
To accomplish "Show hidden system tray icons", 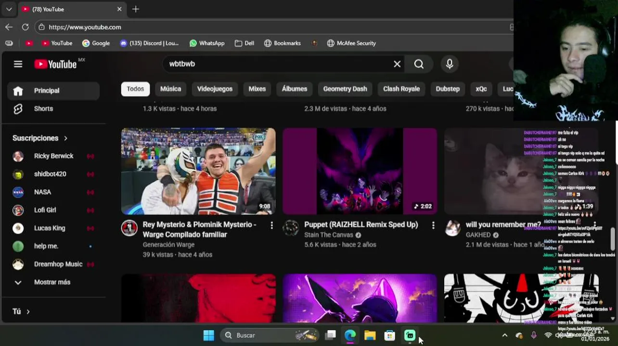I will pyautogui.click(x=504, y=335).
